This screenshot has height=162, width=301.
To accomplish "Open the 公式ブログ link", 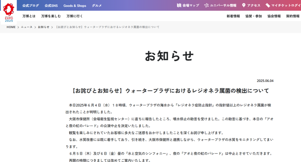I will [x=30, y=6].
